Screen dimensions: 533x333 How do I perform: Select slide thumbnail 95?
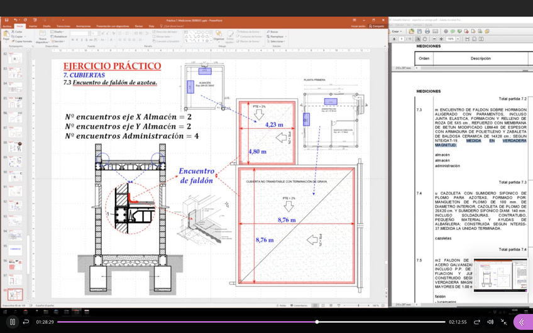15,249
